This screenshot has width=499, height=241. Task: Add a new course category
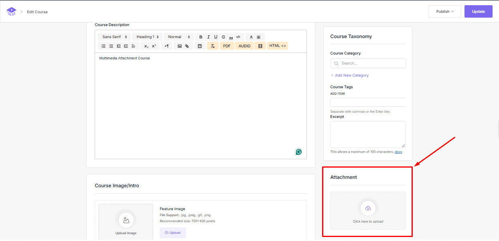tap(349, 75)
